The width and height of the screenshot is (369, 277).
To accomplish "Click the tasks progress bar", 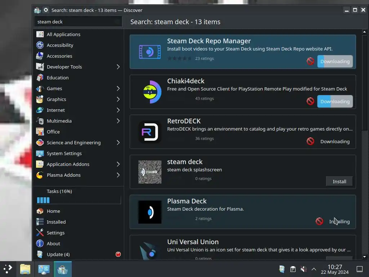I will pos(79,200).
